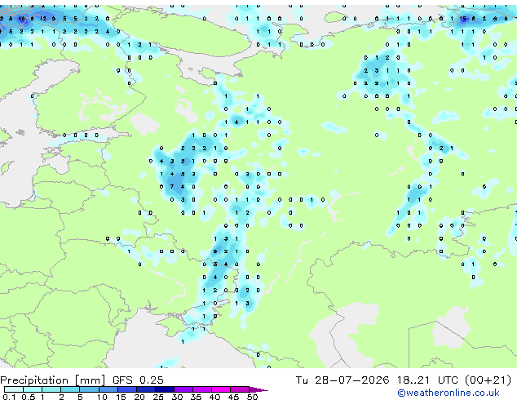Click the legend label "15" under the scale
Image resolution: width=517 pixels, height=400 pixels.
pos(121,397)
